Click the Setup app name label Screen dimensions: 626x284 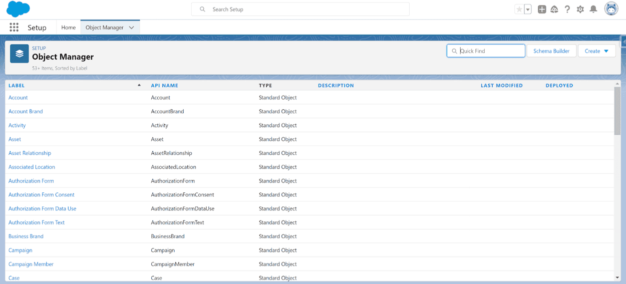37,28
